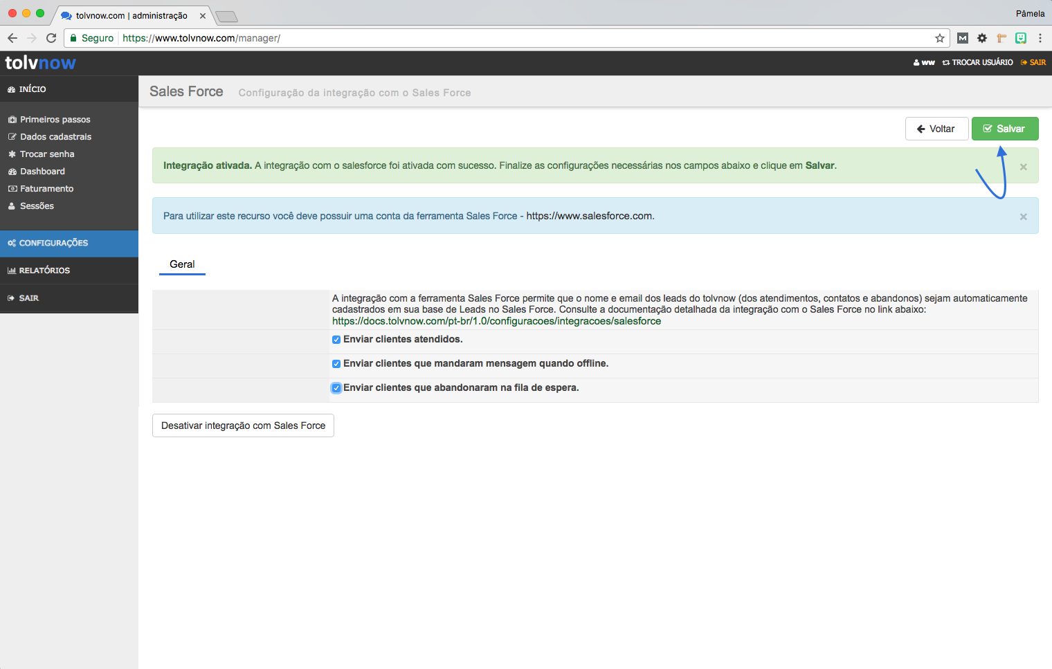Image resolution: width=1052 pixels, height=669 pixels.
Task: Click TROCAR USUÁRIO in top bar
Action: [977, 62]
